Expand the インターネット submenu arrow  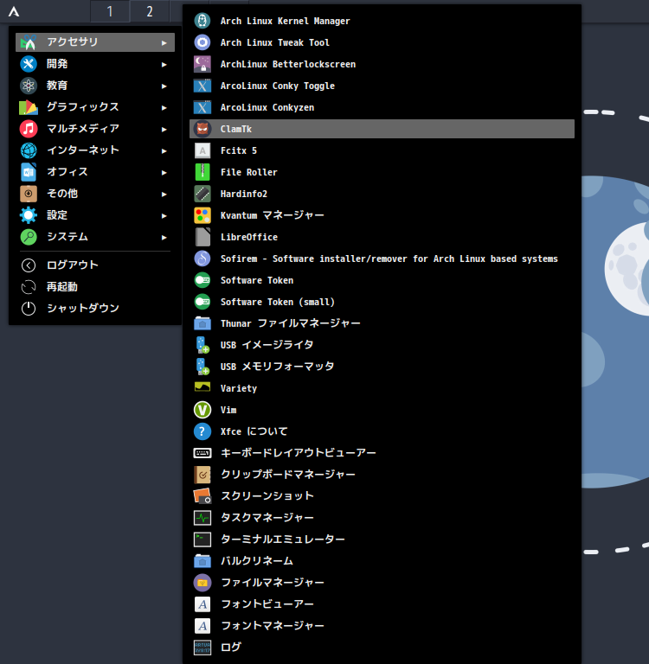164,150
